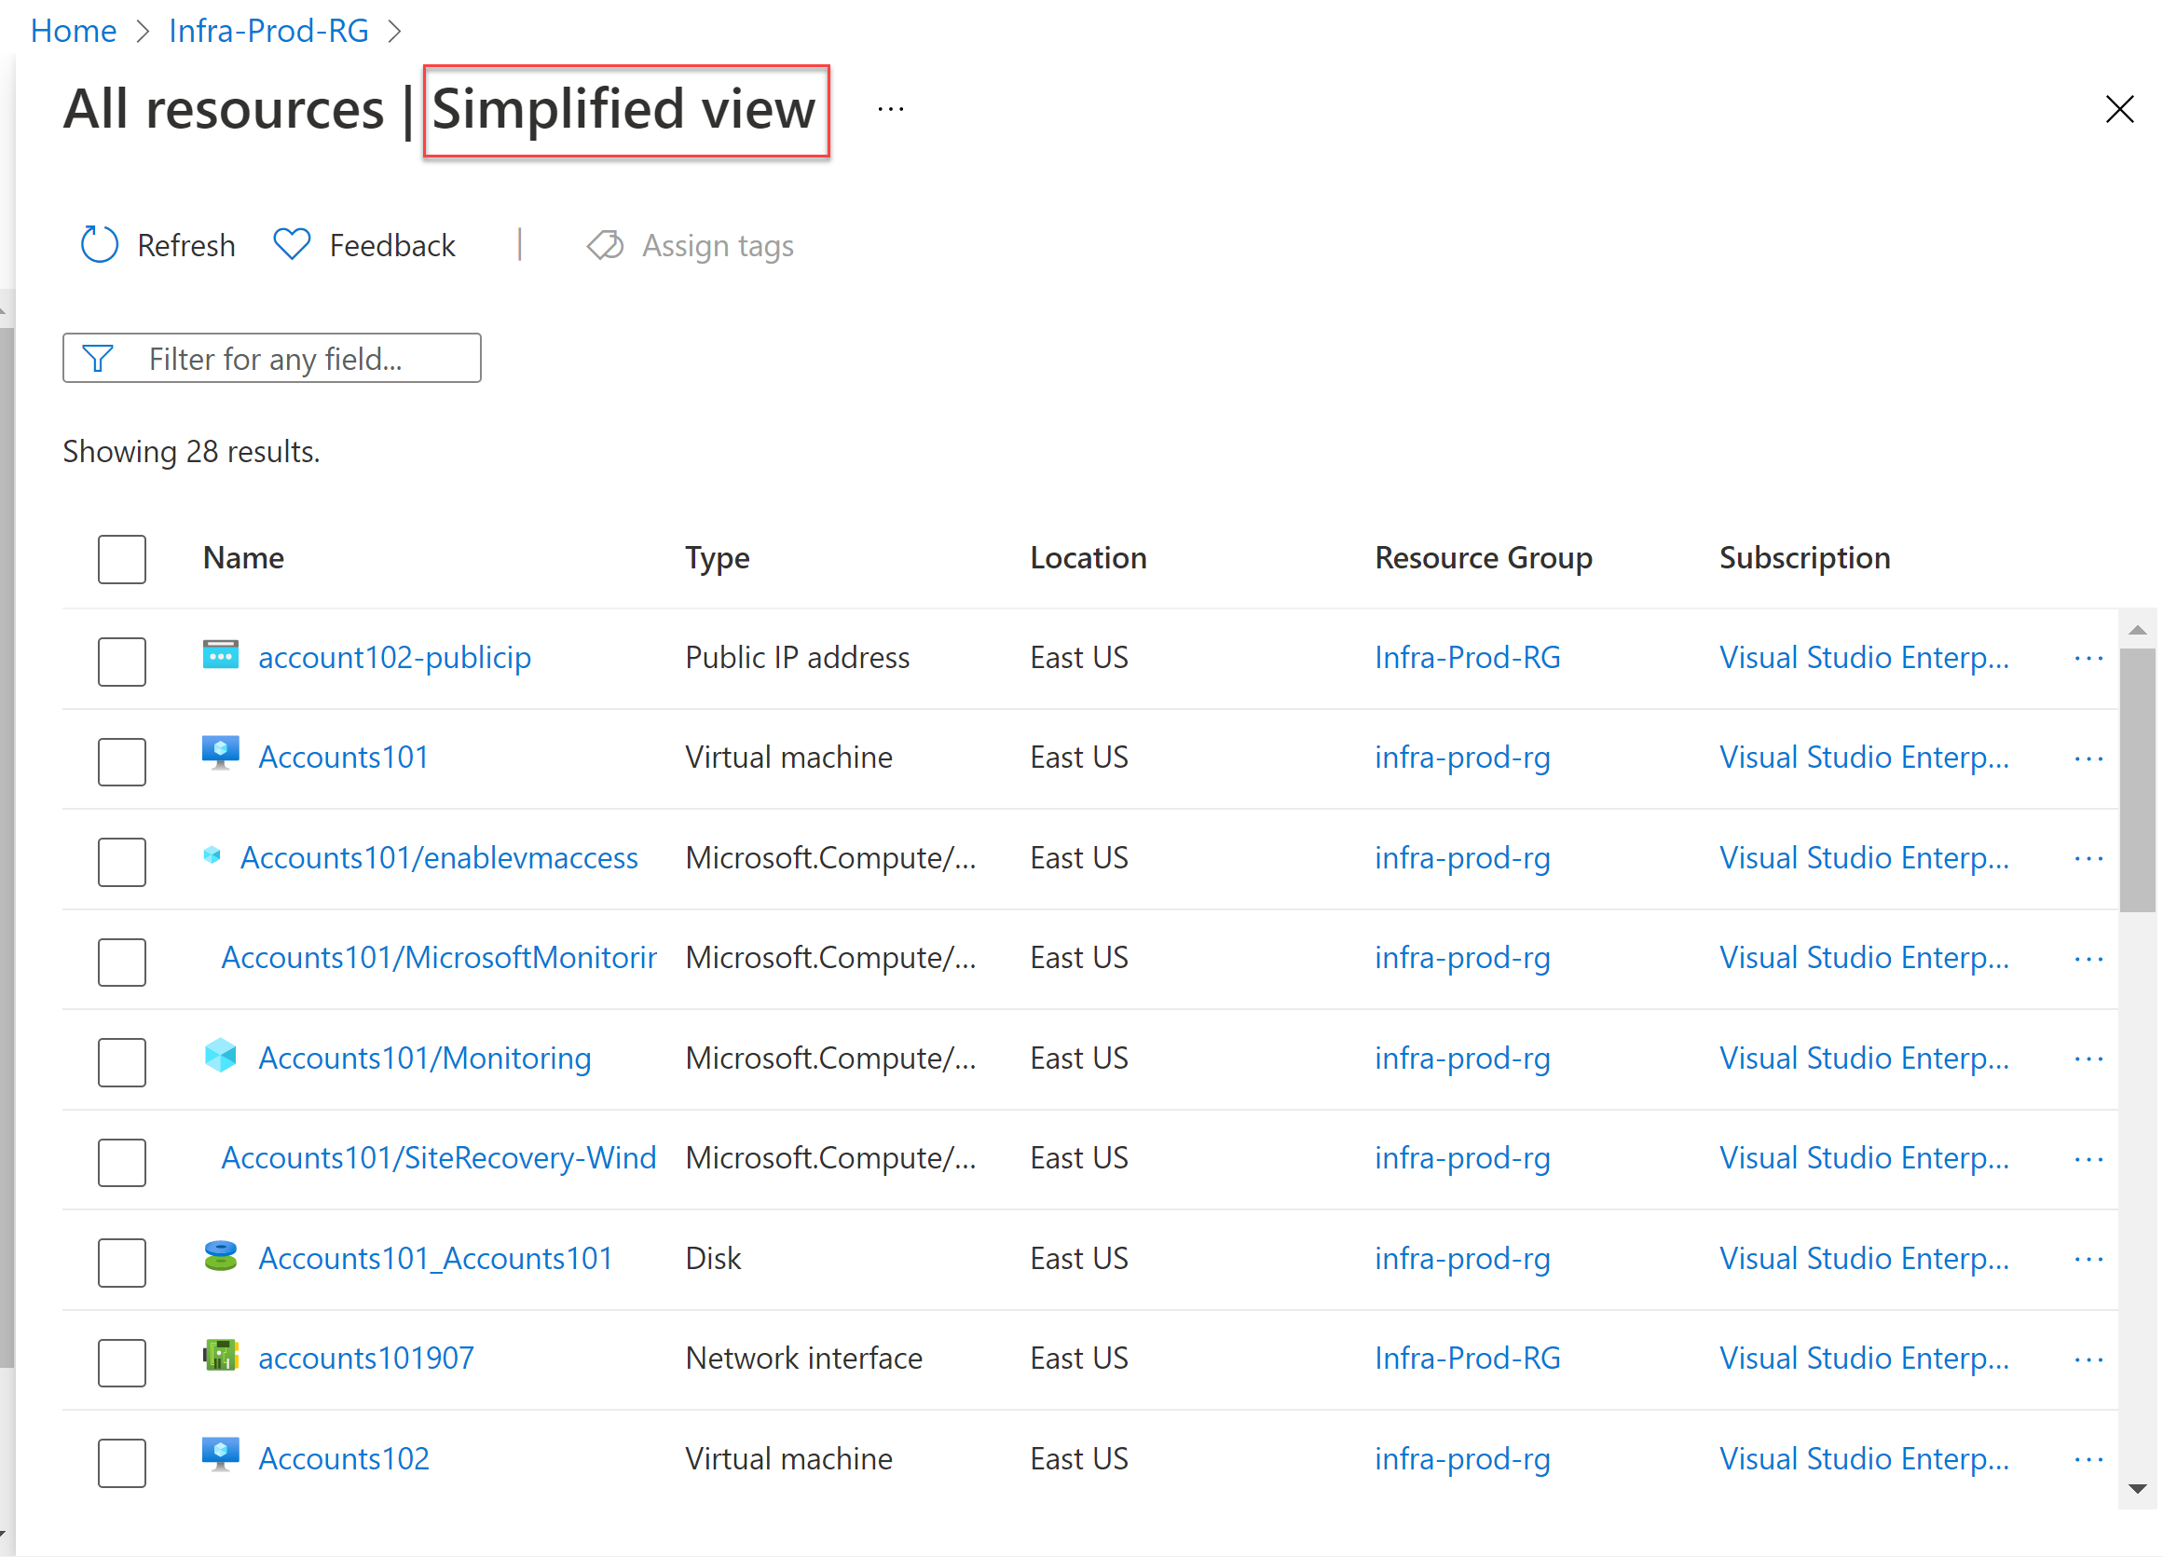Click the Accounts101/Monitoring cube icon
Image resolution: width=2163 pixels, height=1557 pixels.
pos(220,1056)
